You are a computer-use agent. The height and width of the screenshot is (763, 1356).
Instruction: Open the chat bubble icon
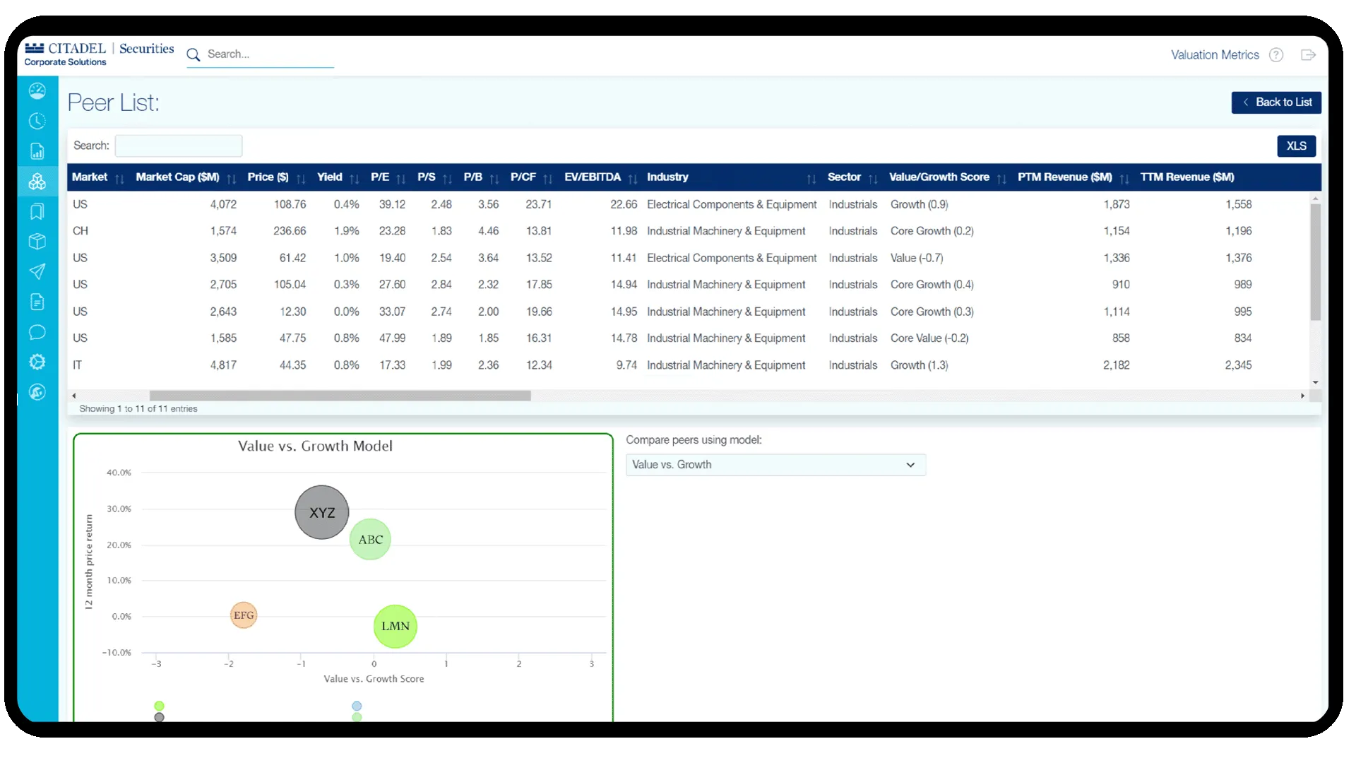pyautogui.click(x=37, y=332)
